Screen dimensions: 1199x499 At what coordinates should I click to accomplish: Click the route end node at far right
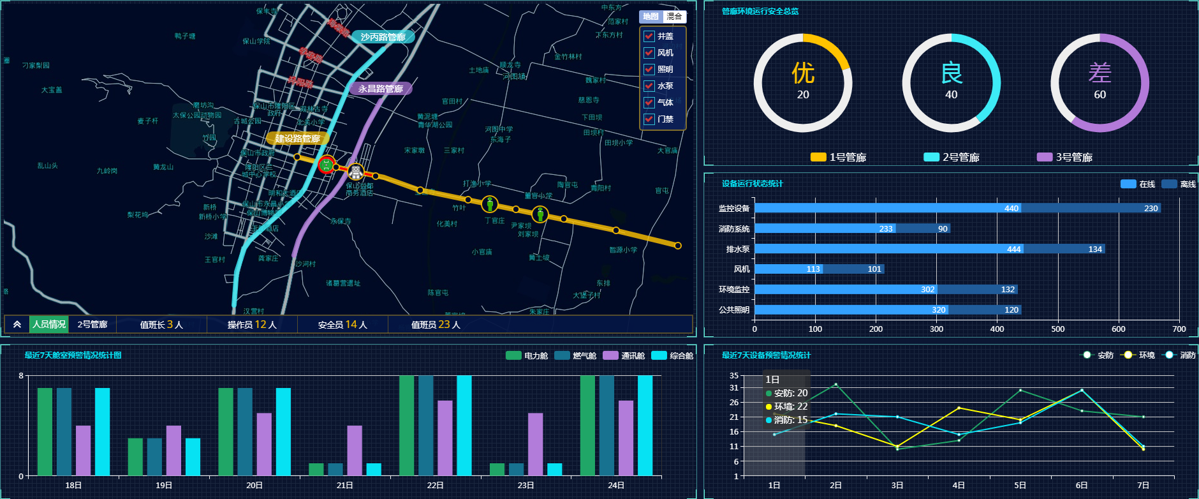click(x=677, y=246)
